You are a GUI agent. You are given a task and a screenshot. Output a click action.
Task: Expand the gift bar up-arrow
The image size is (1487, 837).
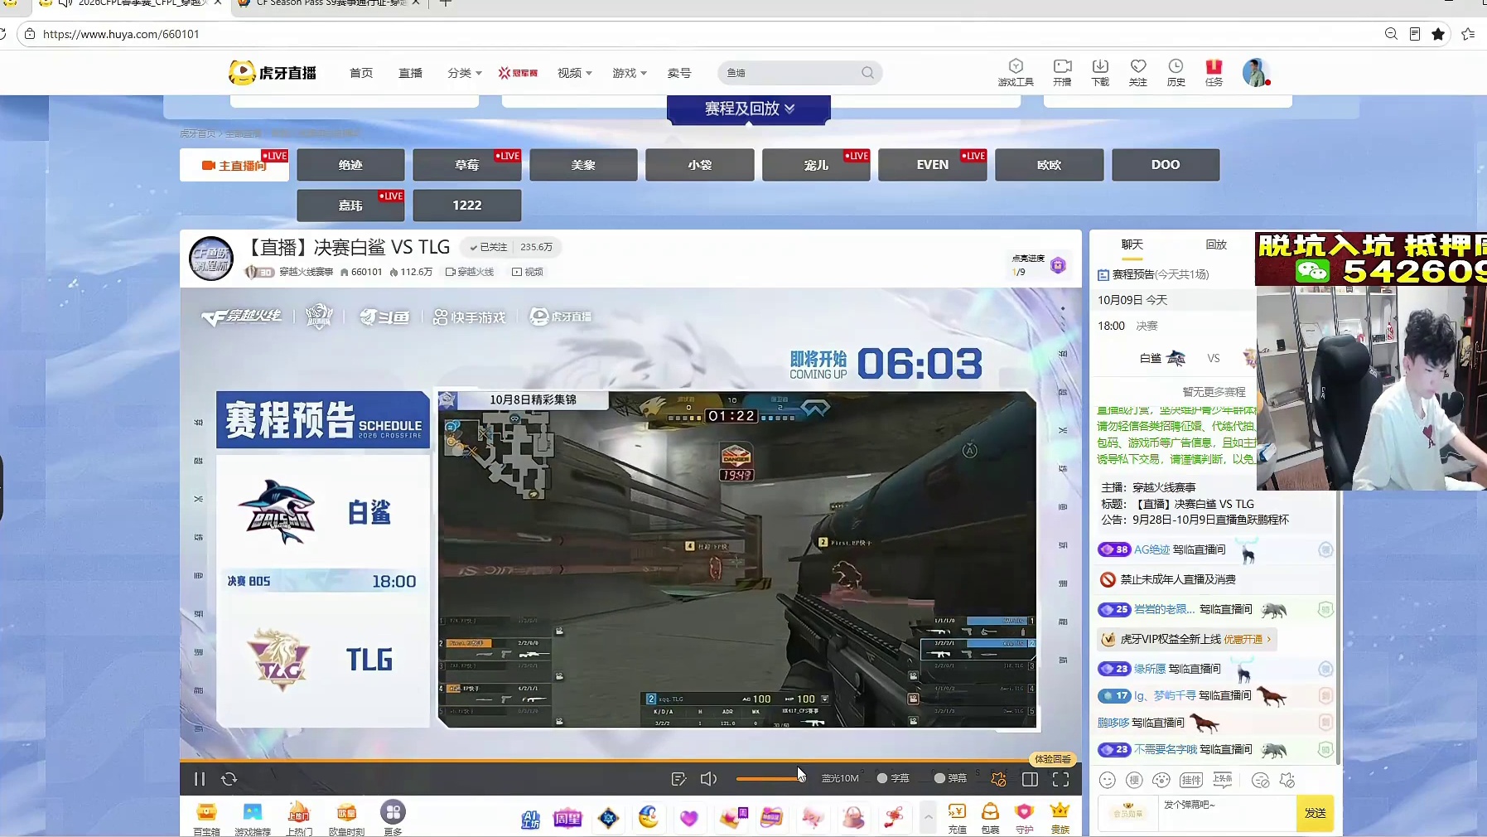[928, 817]
